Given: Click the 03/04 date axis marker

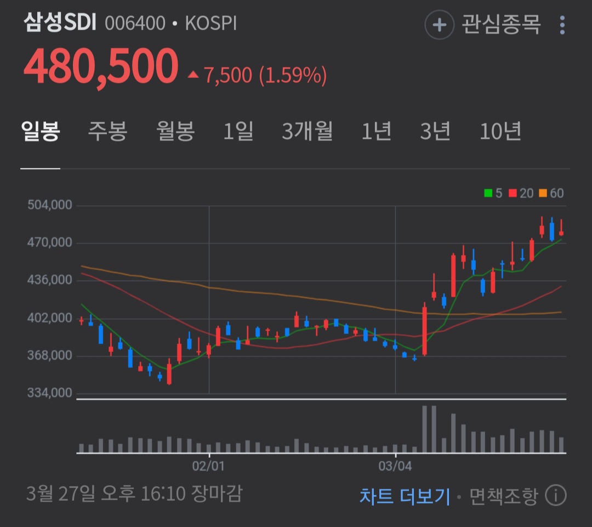Looking at the screenshot, I should pyautogui.click(x=395, y=466).
